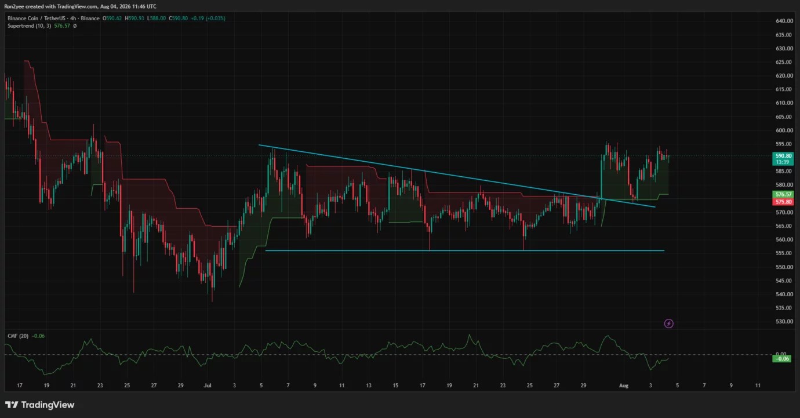Click the red 575.80 price tag
Viewport: 800px width, 418px height.
pos(784,202)
